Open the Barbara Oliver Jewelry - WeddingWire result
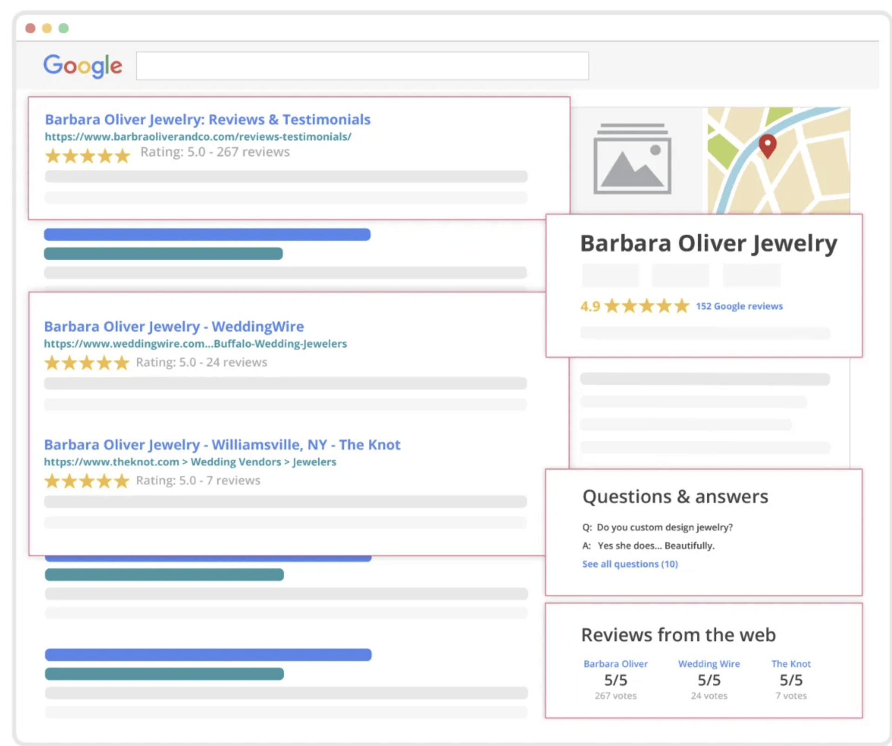The image size is (892, 746). point(174,326)
